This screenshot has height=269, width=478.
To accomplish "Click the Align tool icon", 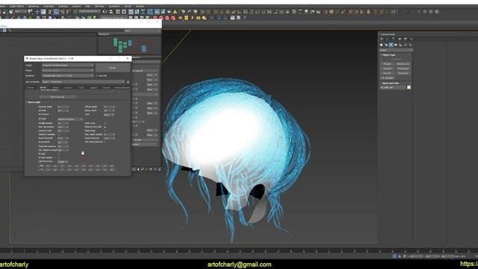I will click(x=111, y=12).
